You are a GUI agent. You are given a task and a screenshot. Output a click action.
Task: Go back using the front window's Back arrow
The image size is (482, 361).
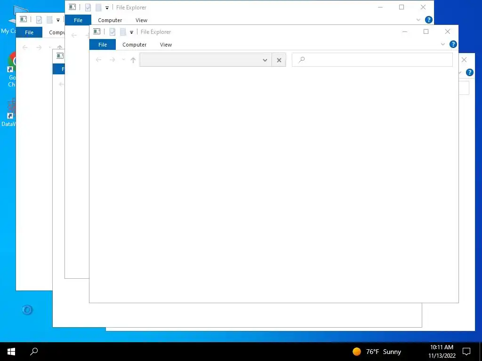[x=99, y=60]
